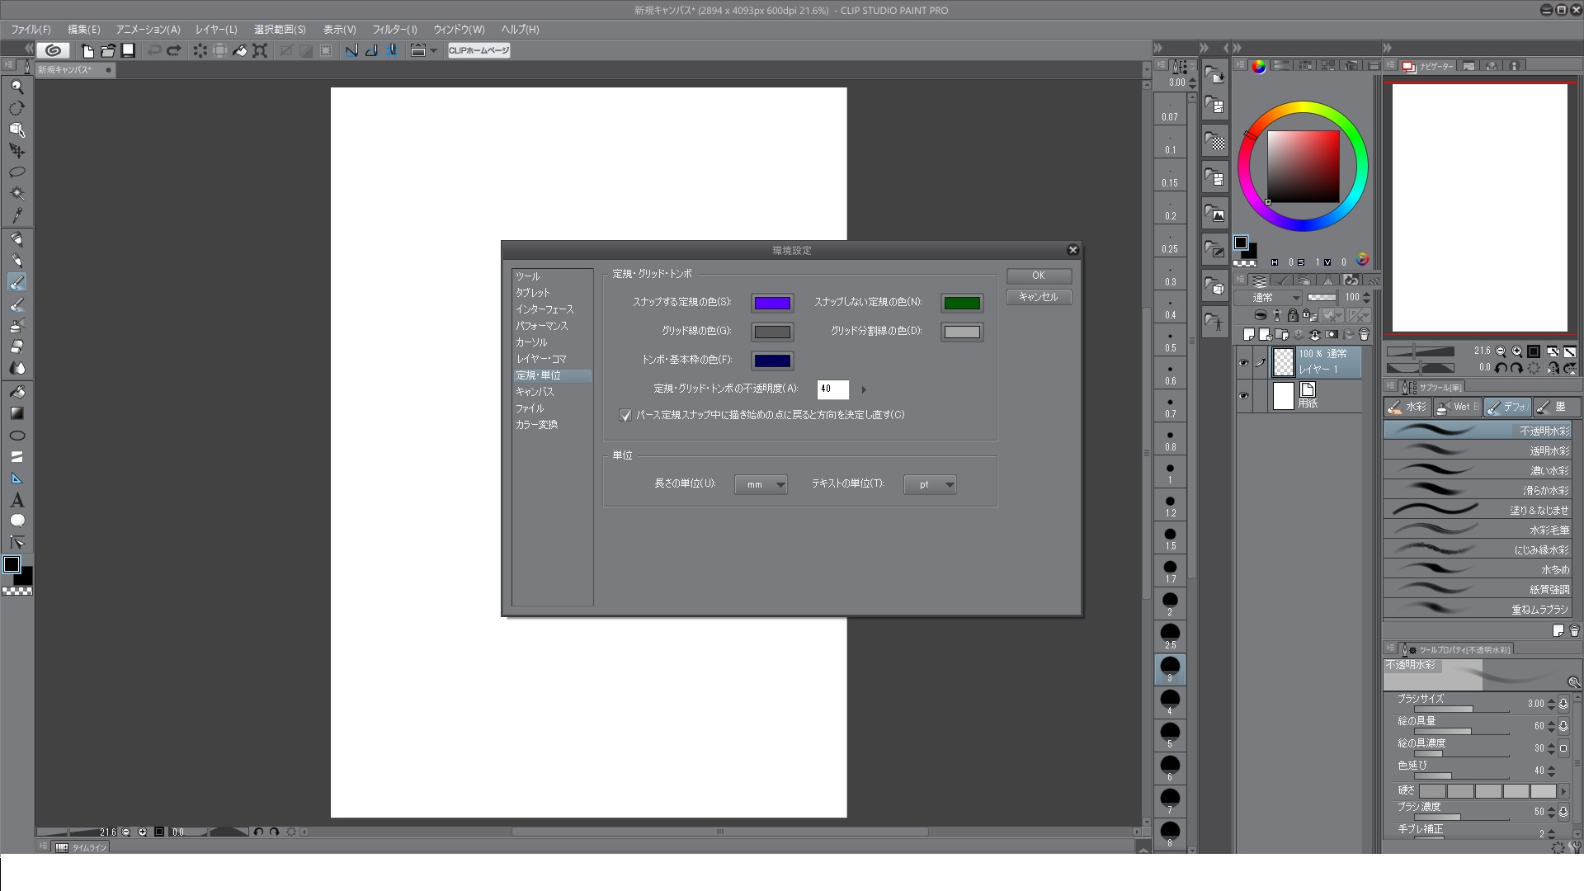Hide layer 1 with the eye icon
This screenshot has height=891, width=1584.
tap(1243, 362)
